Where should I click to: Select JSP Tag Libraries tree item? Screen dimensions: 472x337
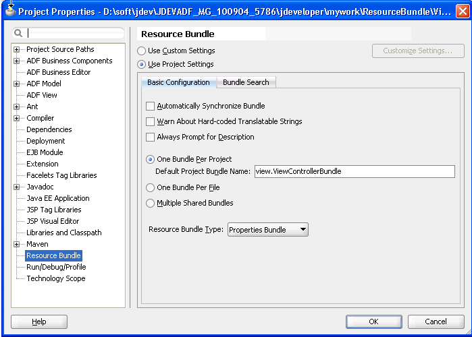click(x=53, y=210)
